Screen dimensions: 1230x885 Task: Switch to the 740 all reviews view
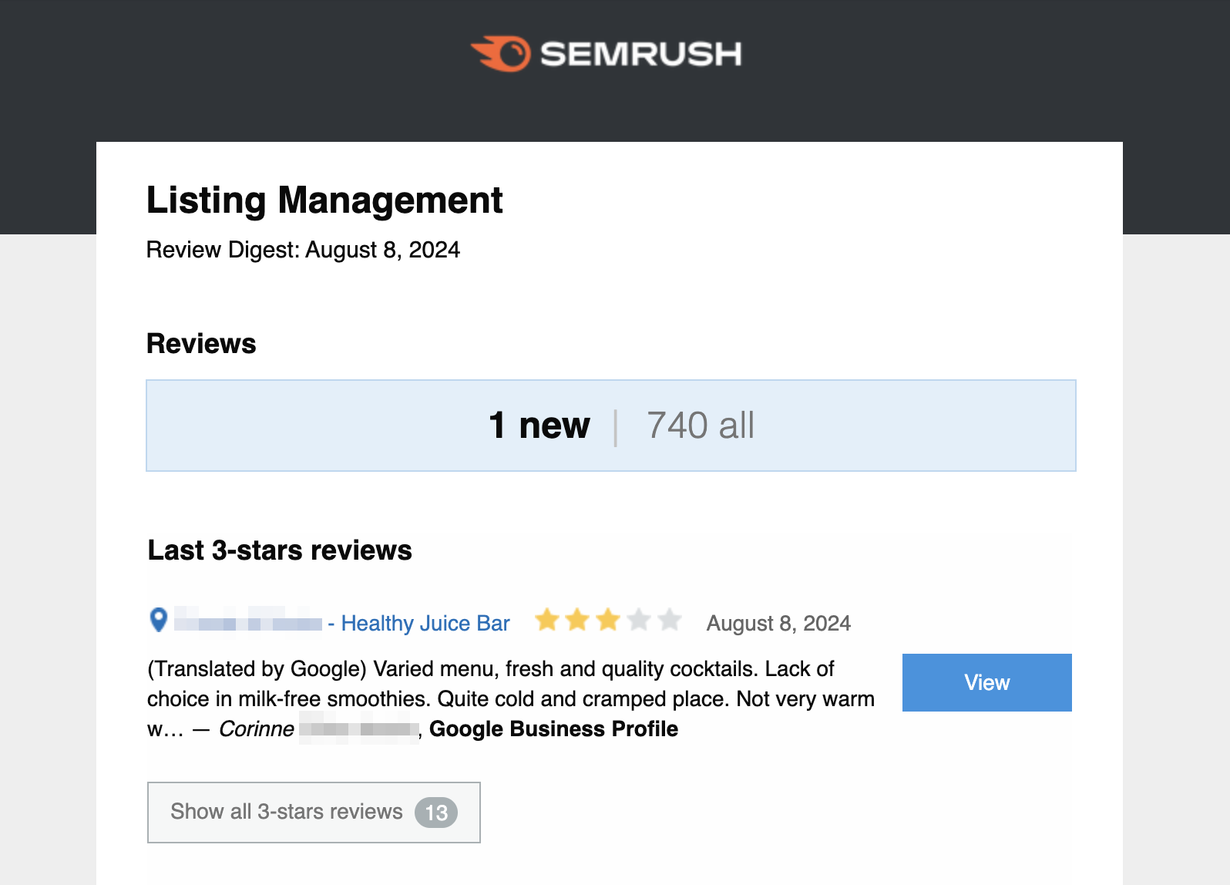[700, 425]
